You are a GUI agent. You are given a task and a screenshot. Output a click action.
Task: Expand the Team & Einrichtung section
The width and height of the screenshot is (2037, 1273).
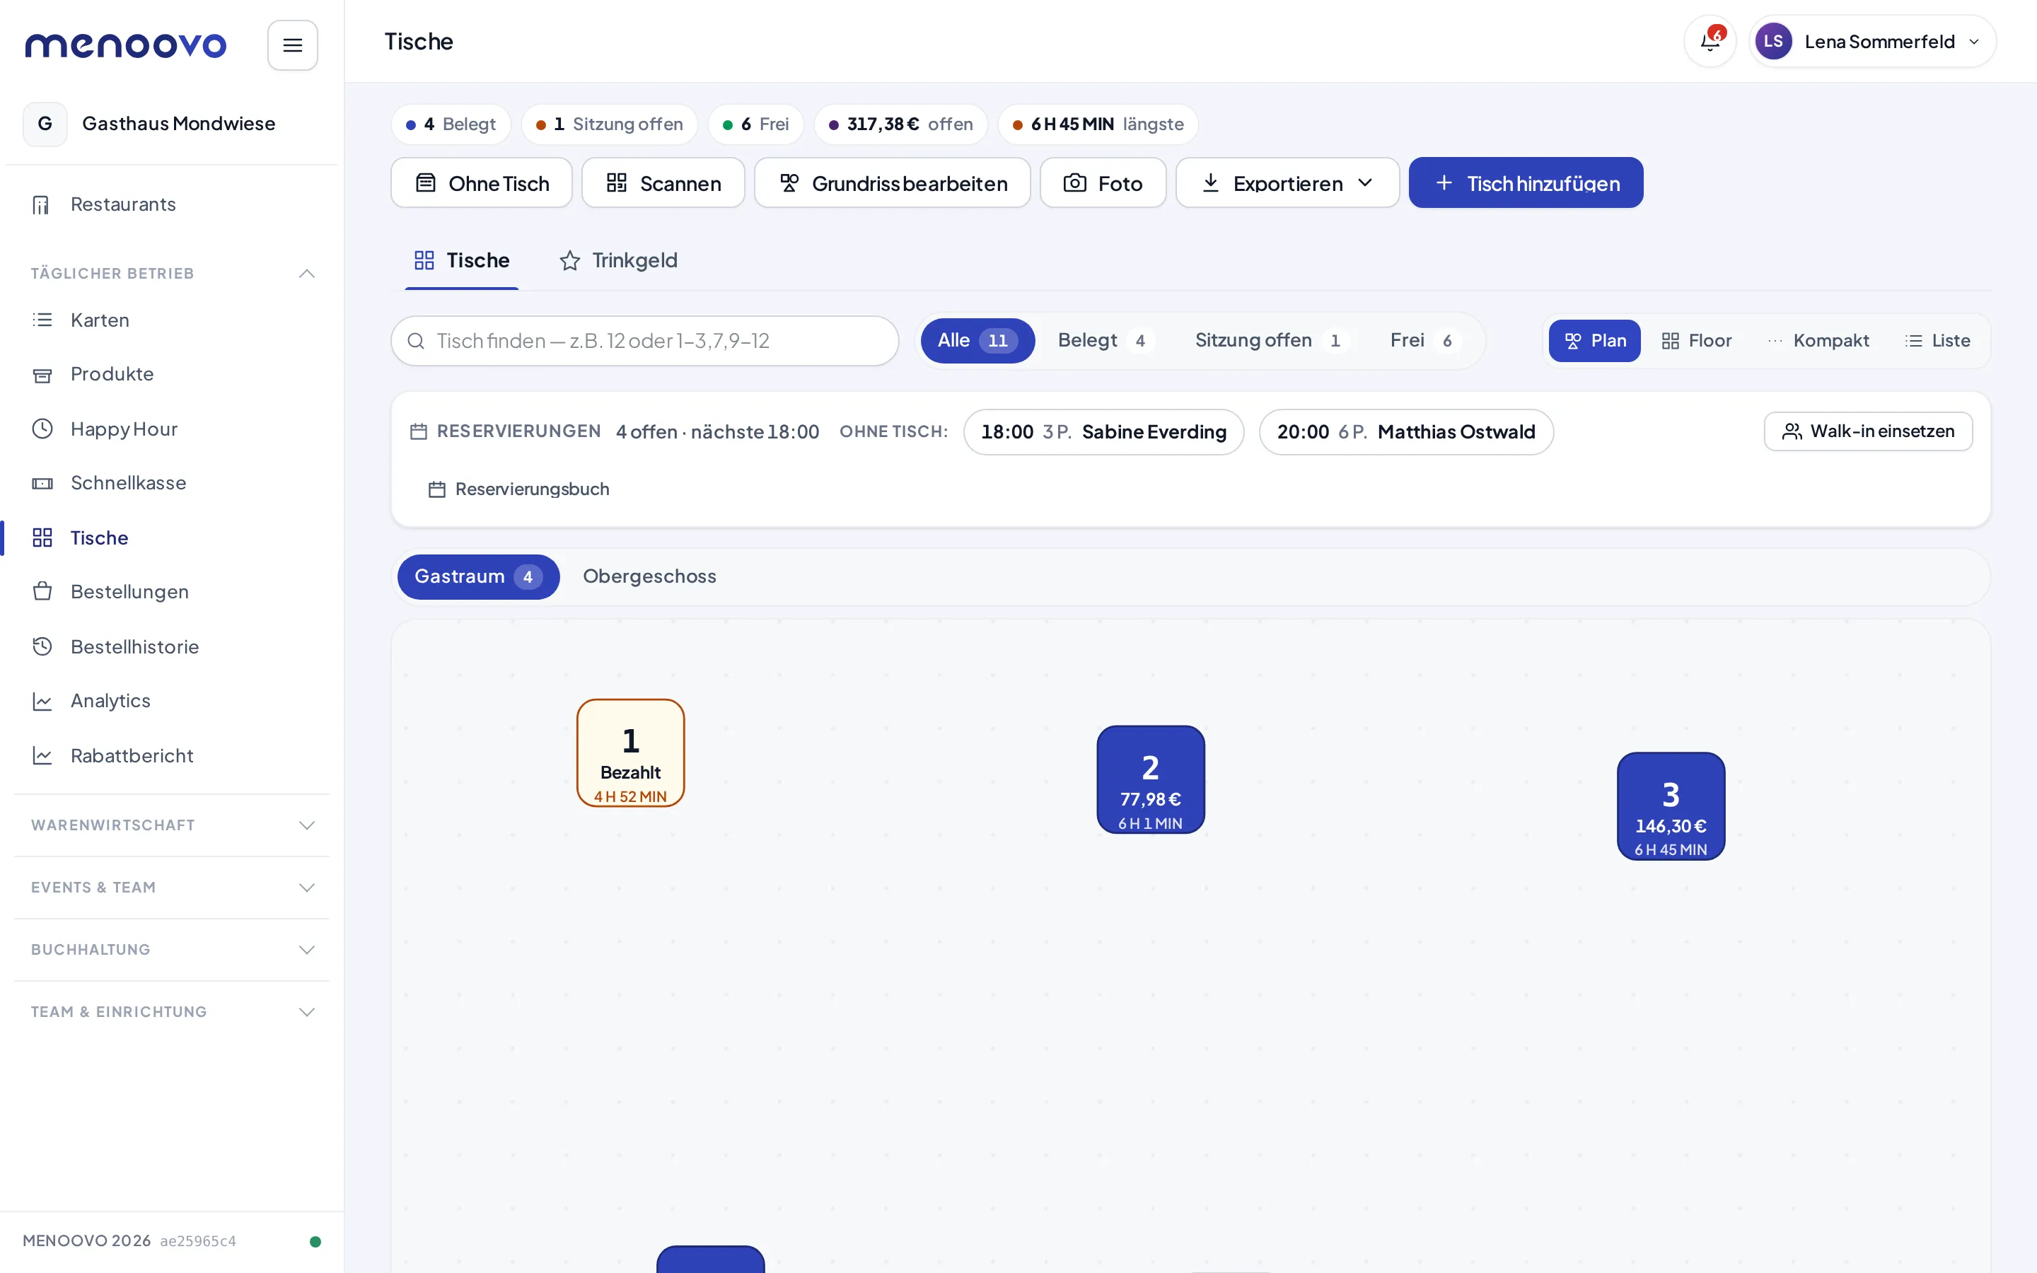tap(171, 1012)
